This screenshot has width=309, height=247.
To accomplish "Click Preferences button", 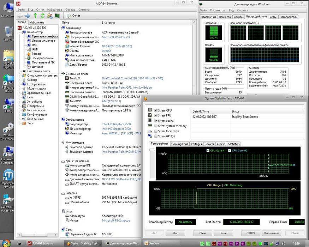I will coord(272,233).
